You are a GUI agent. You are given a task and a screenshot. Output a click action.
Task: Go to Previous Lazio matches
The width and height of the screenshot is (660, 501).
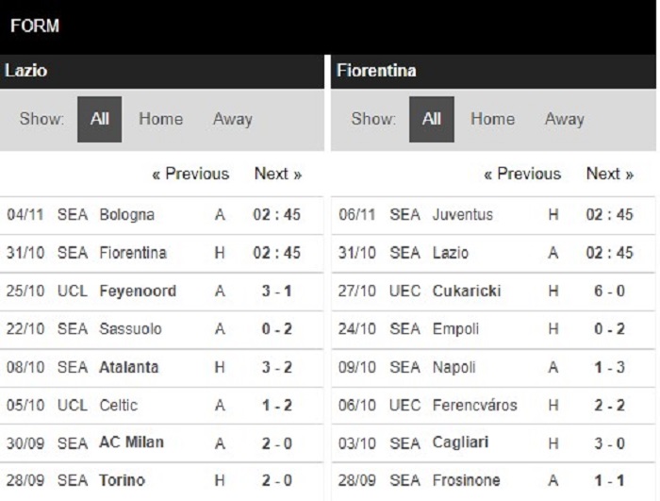[190, 174]
